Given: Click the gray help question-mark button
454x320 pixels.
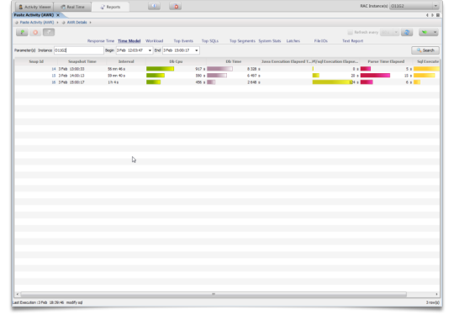Looking at the screenshot, I should coord(49,33).
